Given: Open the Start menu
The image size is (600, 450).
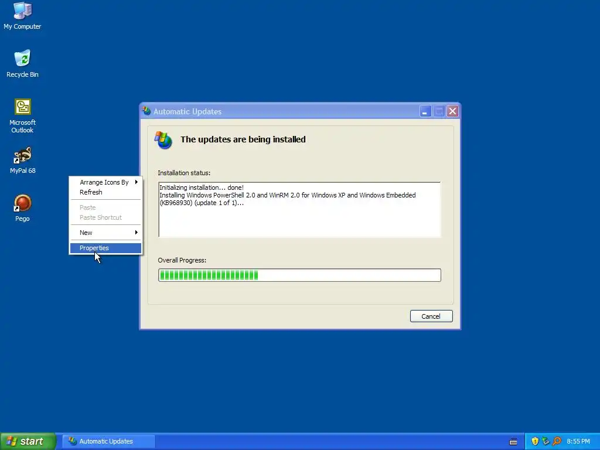Looking at the screenshot, I should (x=28, y=441).
